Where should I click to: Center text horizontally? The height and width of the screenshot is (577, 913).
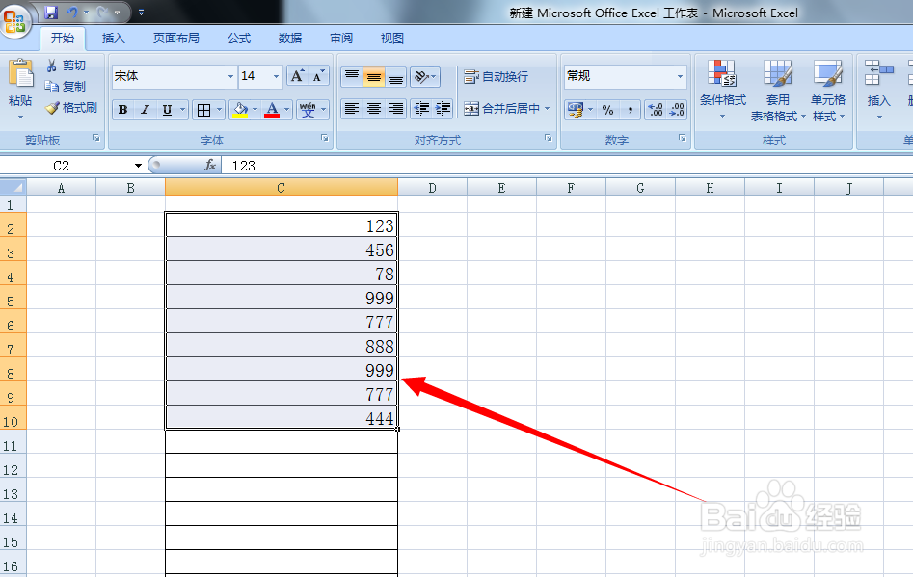[x=374, y=108]
